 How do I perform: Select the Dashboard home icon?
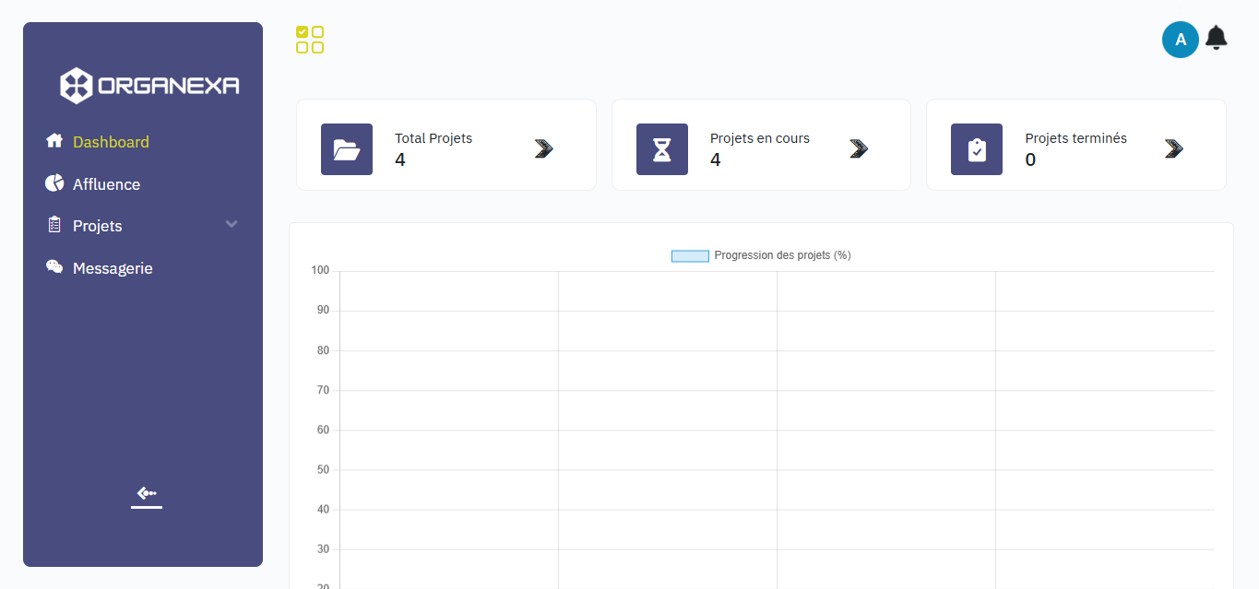(54, 140)
